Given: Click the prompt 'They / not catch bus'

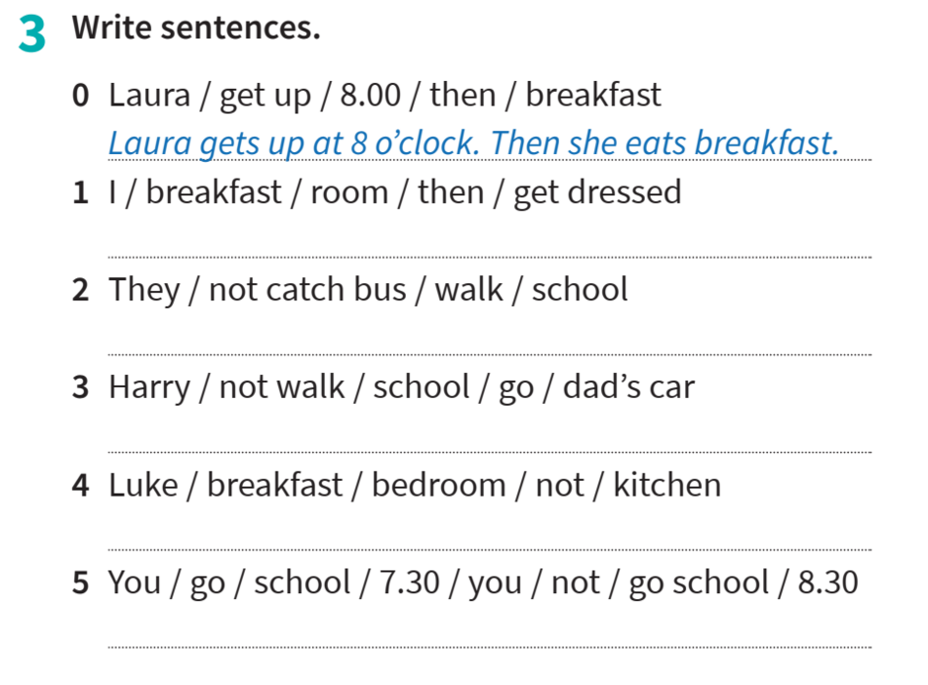Looking at the screenshot, I should 368,290.
